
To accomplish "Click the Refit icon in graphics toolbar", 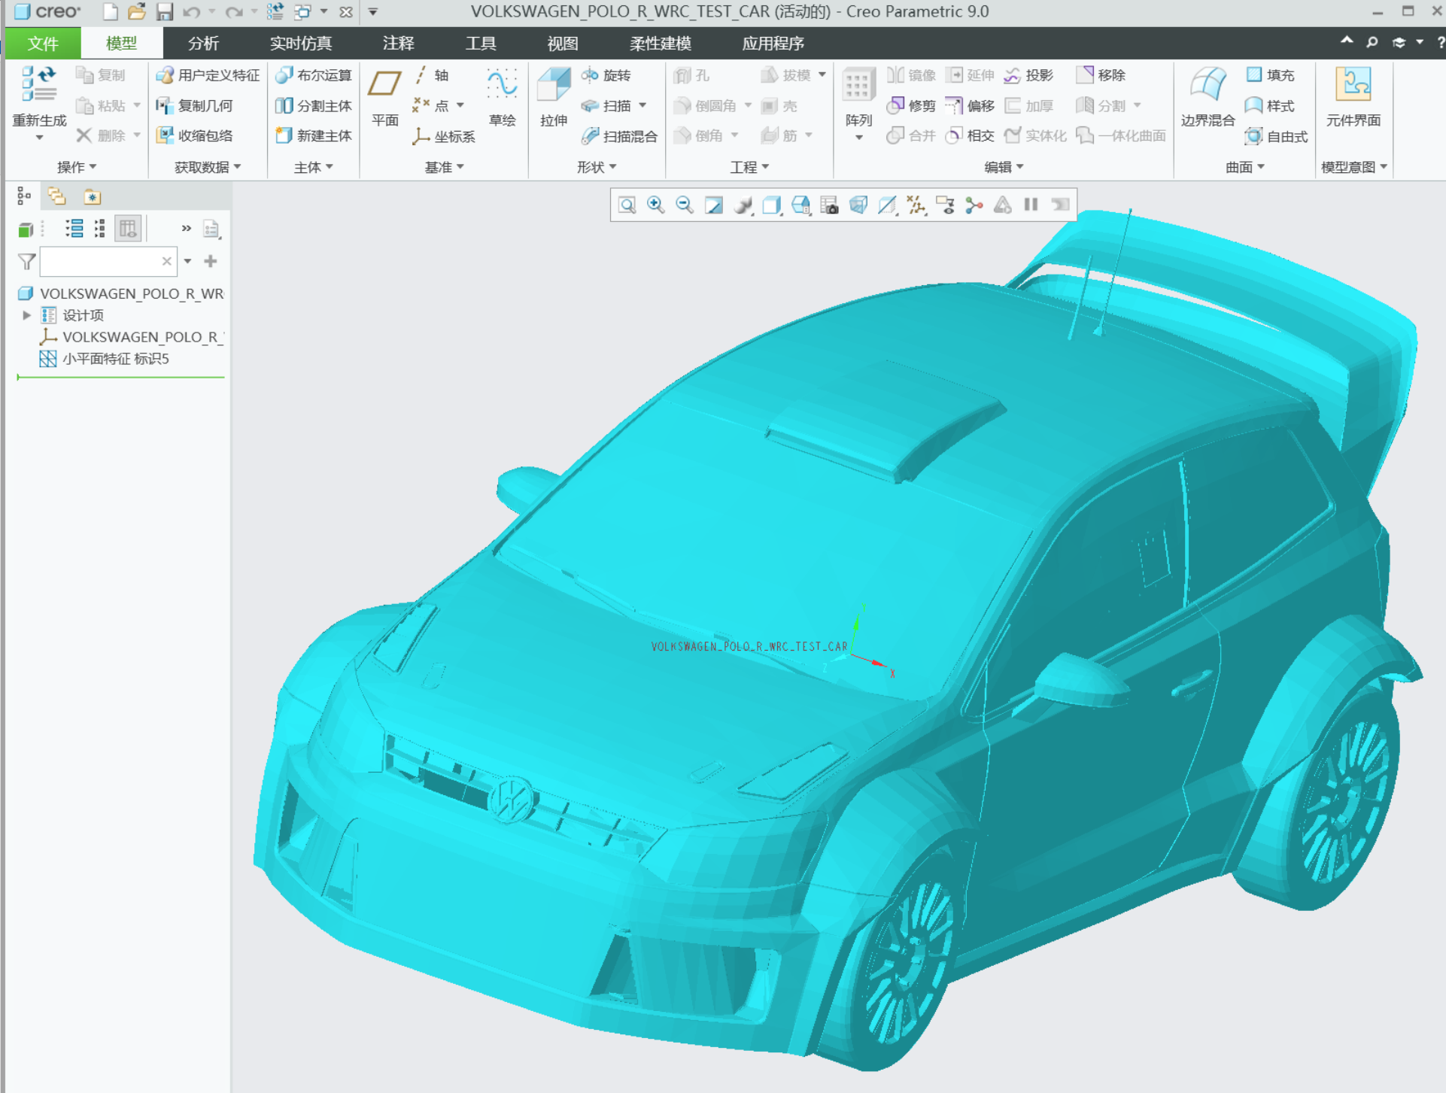I will [x=627, y=205].
